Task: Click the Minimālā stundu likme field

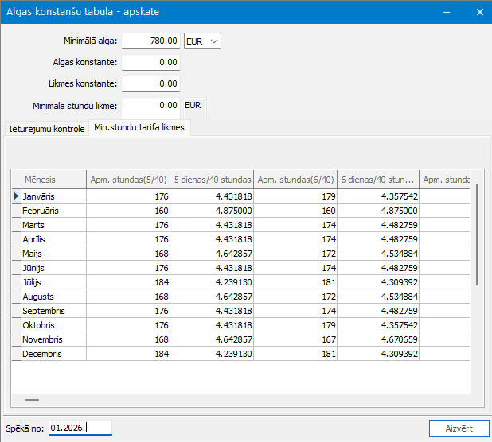Action: [x=150, y=106]
